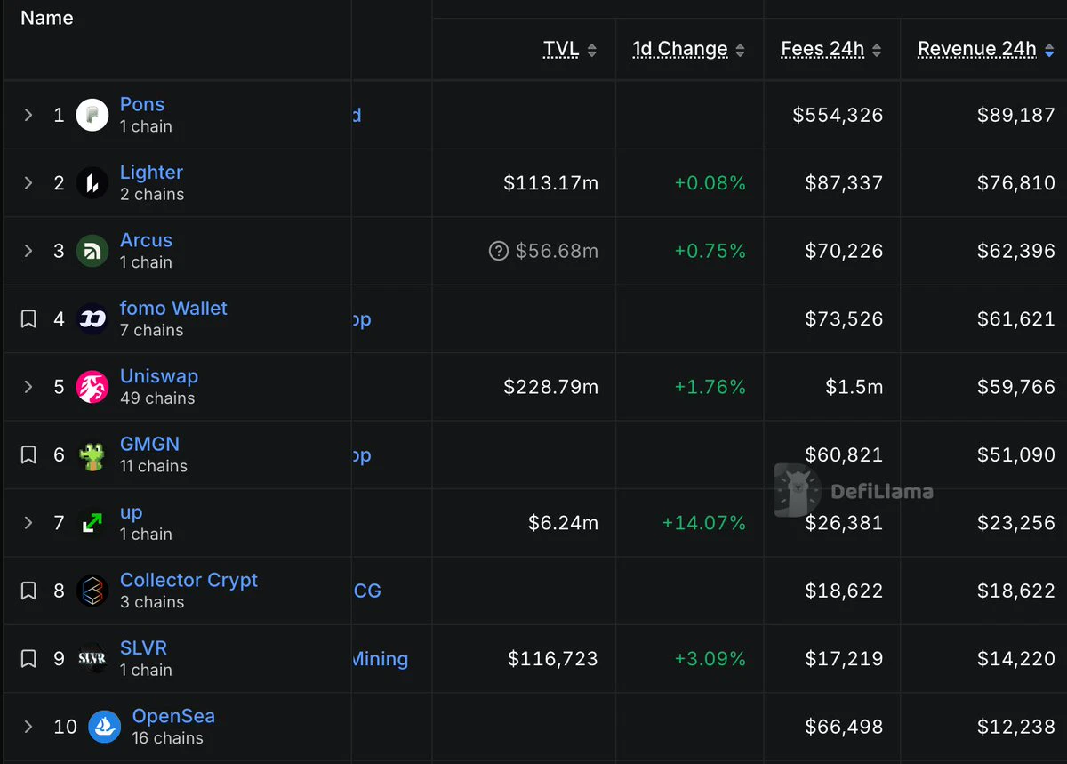Expand the Lighter row
1067x764 pixels.
(x=28, y=183)
